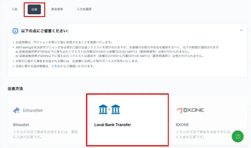Screen dimensions: 251x148
Task: Click the notice line starting 出金依頼は
Action: tap(64, 42)
